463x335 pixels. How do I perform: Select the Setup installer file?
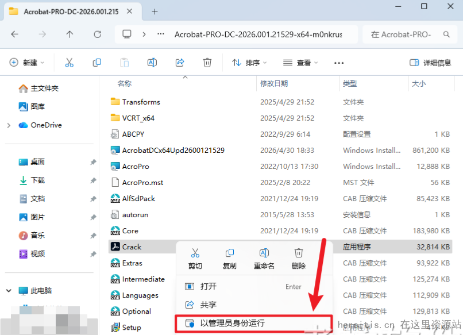(x=132, y=328)
